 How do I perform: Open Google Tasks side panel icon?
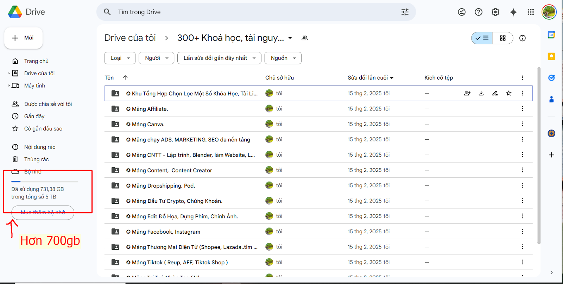551,78
